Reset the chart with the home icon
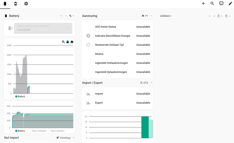 click(x=72, y=42)
